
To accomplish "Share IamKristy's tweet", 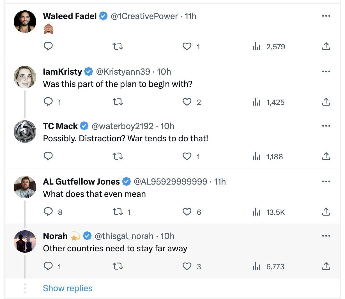I will tap(326, 102).
